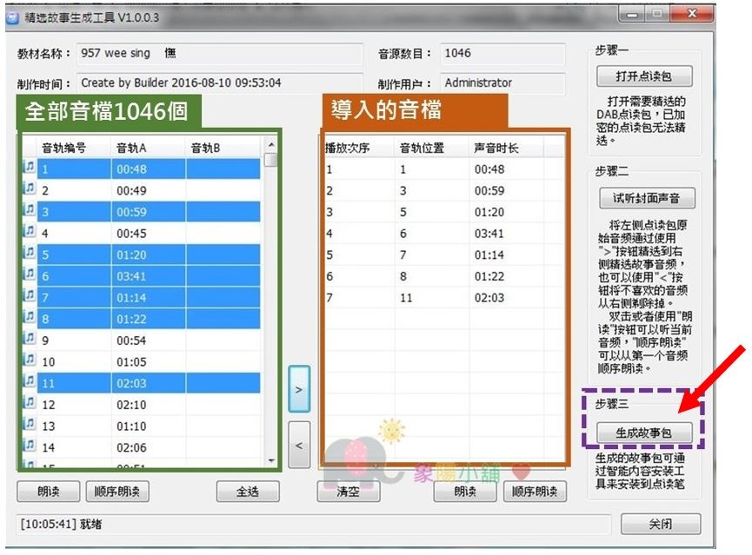Select imported row 7 at track position 11

coord(444,298)
